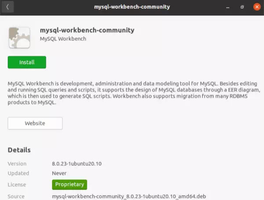Click the title bar window title
The image size is (264, 200).
132,7
